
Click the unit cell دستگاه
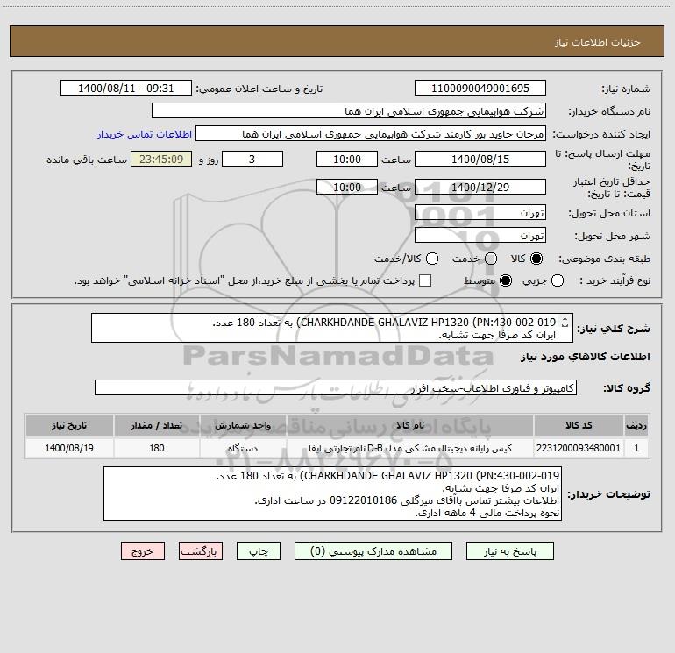point(243,448)
